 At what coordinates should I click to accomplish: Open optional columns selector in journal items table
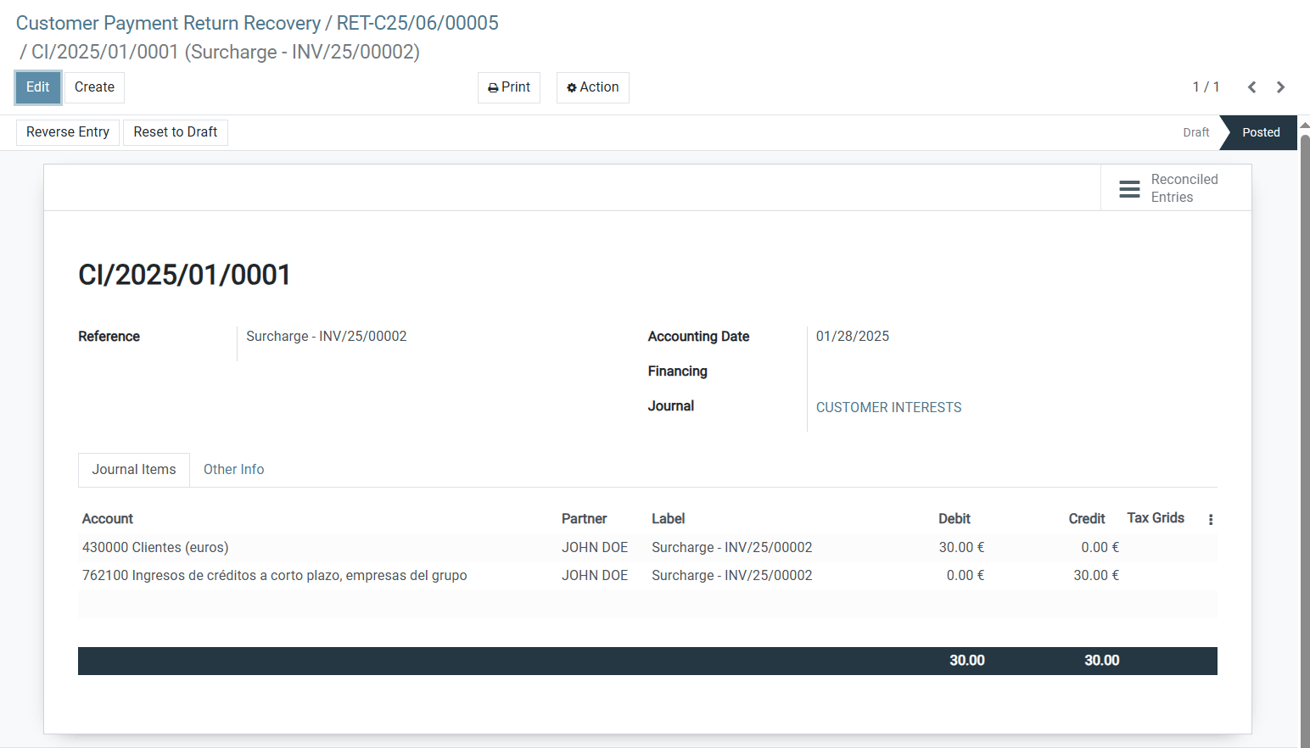(x=1211, y=518)
